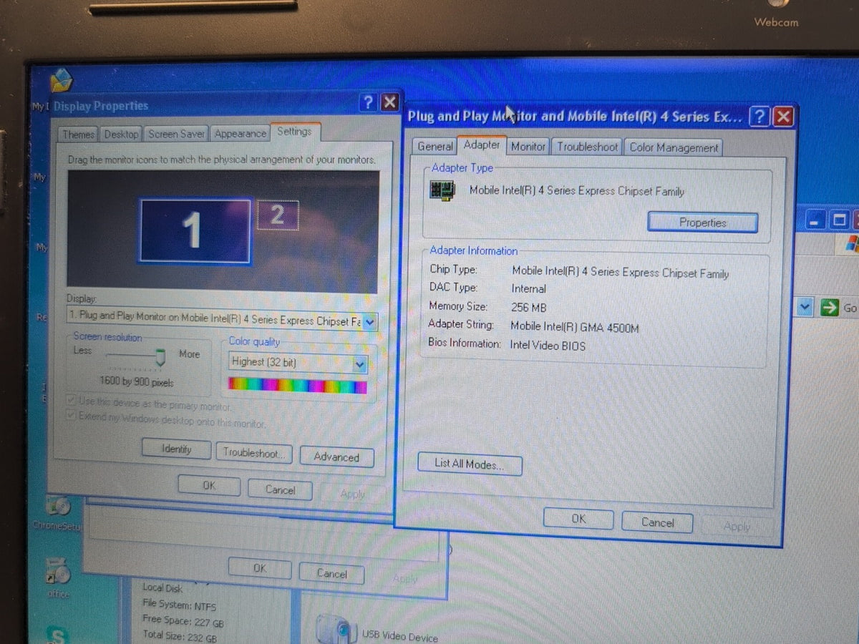
Task: Click OK in the adapter properties dialog
Action: coord(578,519)
